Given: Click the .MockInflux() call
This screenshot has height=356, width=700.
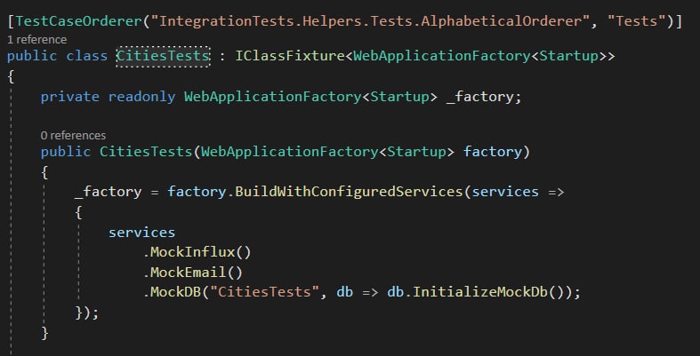Looking at the screenshot, I should [x=197, y=253].
